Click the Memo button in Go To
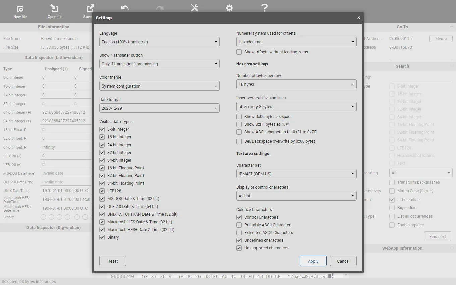The image size is (456, 285). [441, 39]
